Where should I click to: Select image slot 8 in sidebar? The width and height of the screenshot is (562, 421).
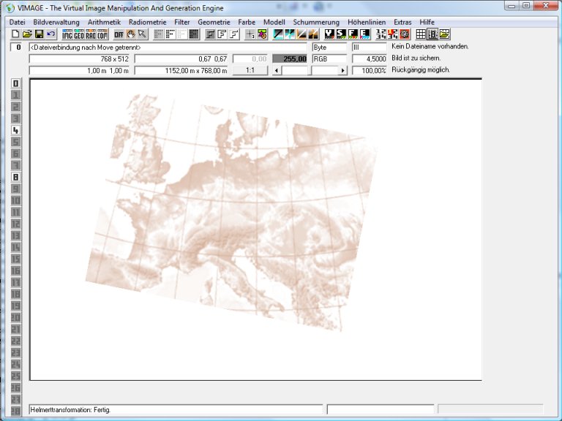click(15, 177)
